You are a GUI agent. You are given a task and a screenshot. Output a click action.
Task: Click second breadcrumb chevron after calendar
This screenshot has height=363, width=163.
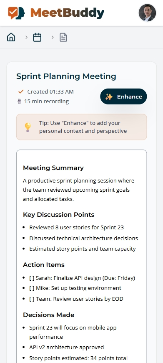click(x=53, y=37)
